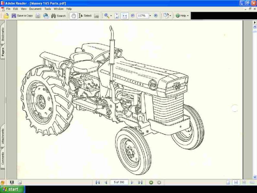The width and height of the screenshot is (257, 193).
Task: Expand the zoom percentage dropdown arrow
Action: tap(150, 16)
